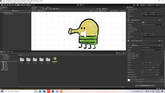Image resolution: width=165 pixels, height=93 pixels.
Task: Toggle the Center pivot mode button
Action: pyautogui.click(x=23, y=5)
